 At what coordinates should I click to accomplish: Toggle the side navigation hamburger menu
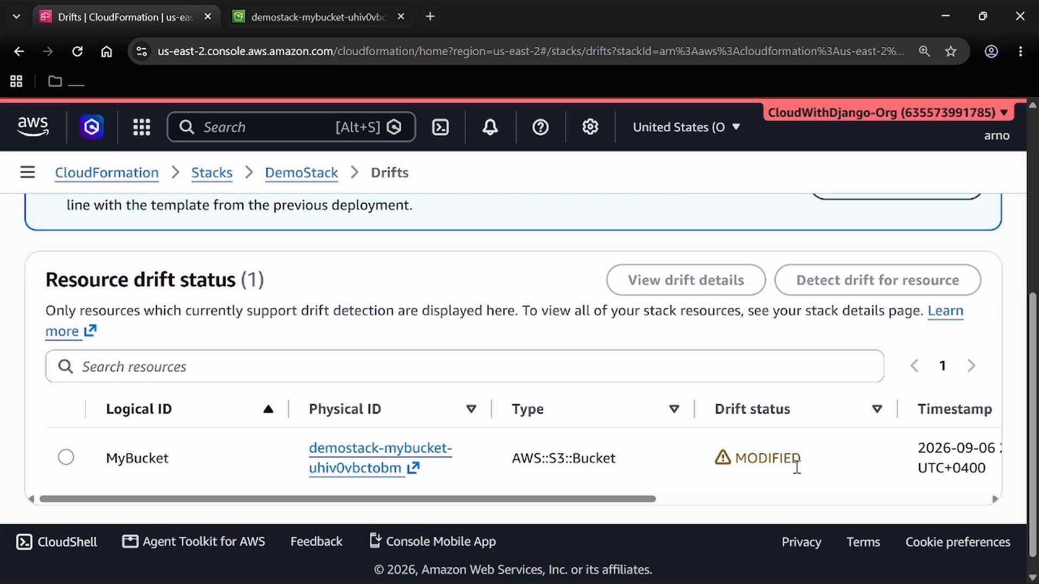(x=28, y=172)
